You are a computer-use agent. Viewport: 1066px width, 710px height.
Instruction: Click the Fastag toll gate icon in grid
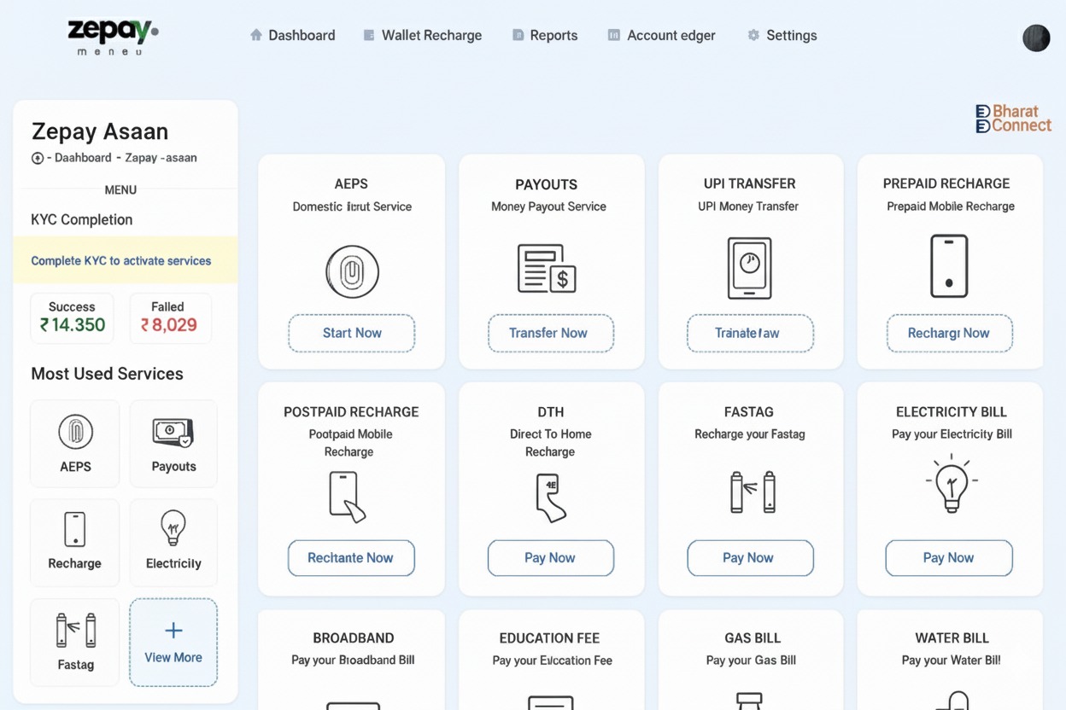(752, 492)
